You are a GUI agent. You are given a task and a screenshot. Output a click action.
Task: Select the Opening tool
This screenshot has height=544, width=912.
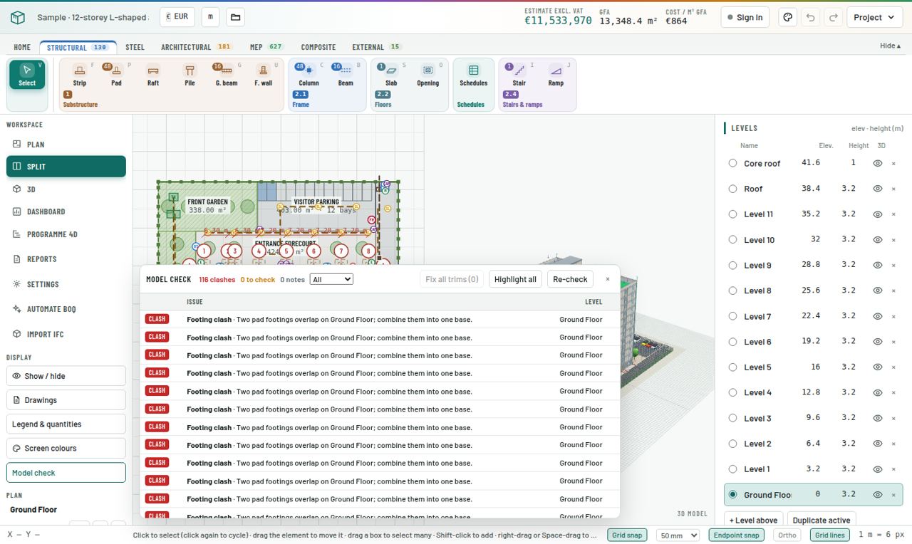[x=427, y=75]
